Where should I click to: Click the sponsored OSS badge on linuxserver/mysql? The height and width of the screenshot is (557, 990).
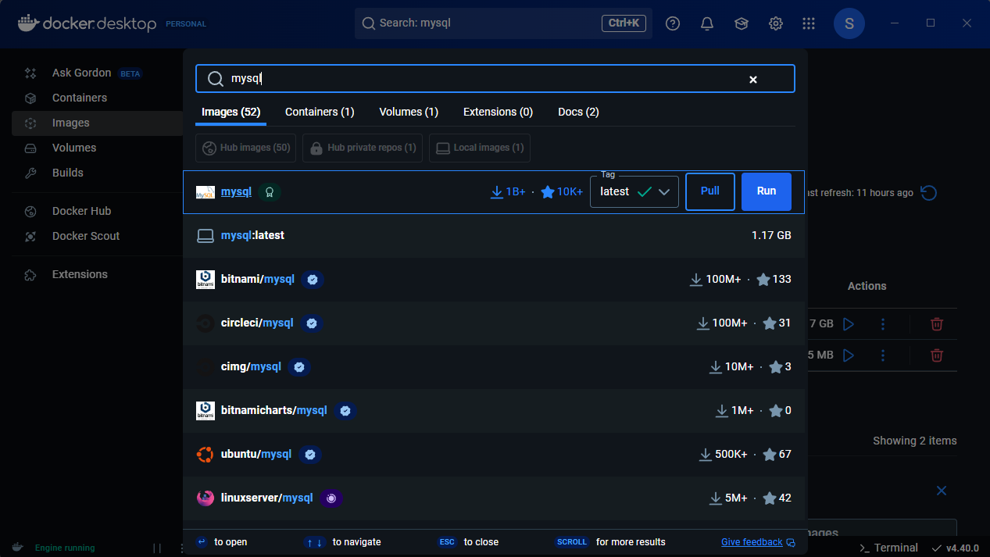[331, 498]
